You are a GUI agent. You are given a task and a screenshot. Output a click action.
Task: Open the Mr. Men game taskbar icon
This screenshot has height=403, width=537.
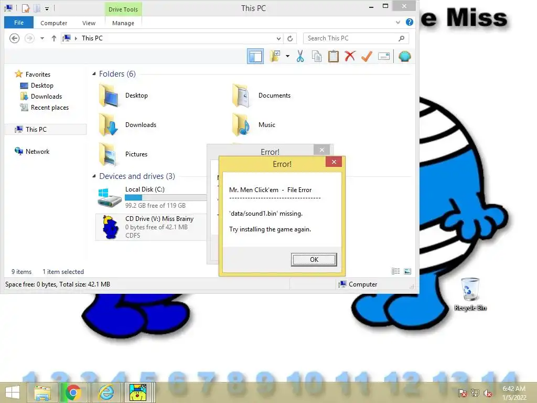click(x=138, y=393)
